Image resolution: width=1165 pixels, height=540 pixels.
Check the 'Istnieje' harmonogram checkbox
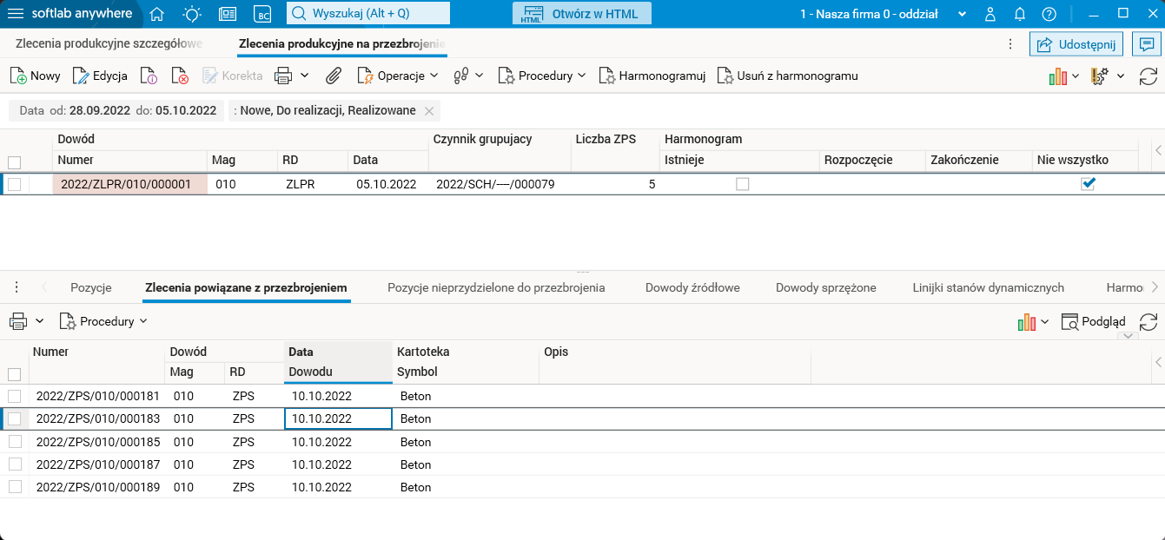[x=742, y=184]
